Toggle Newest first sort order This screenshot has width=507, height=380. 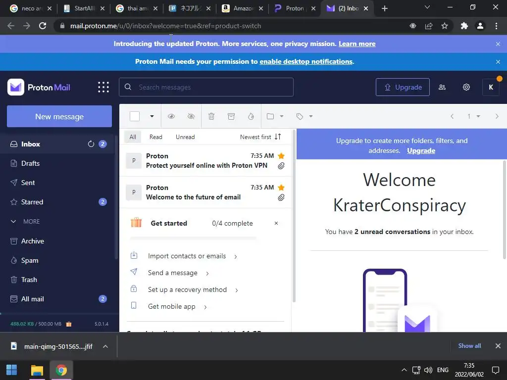point(260,137)
